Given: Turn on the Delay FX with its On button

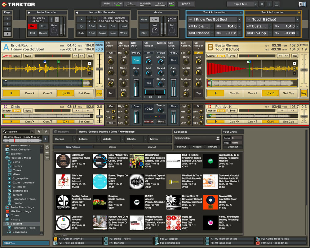Looking at the screenshot, I should (111, 53).
